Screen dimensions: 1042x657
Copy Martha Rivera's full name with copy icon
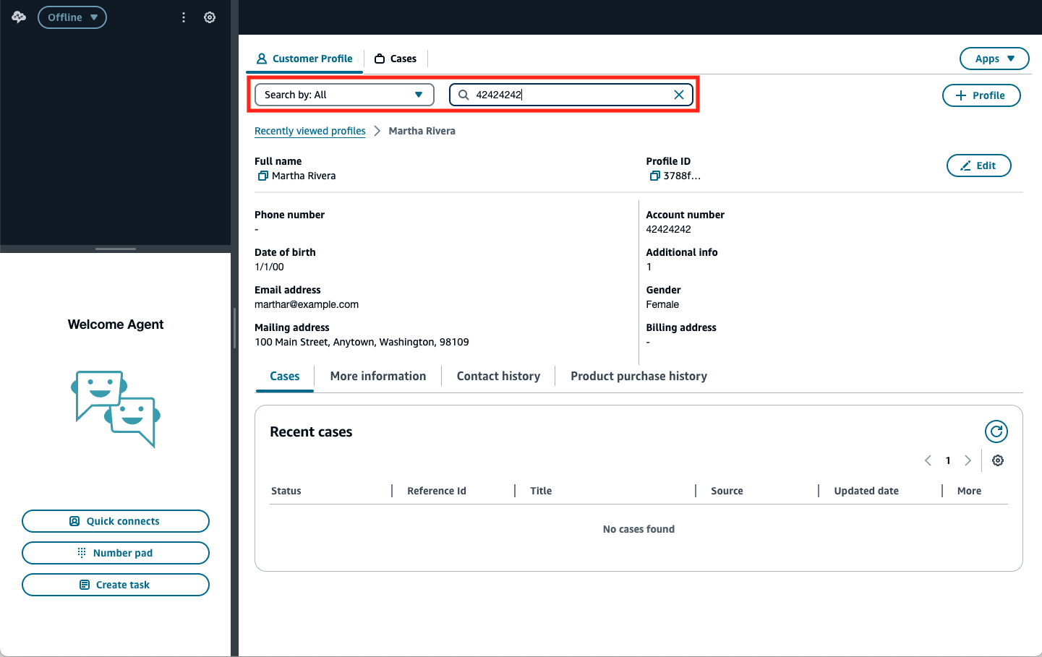pyautogui.click(x=262, y=176)
